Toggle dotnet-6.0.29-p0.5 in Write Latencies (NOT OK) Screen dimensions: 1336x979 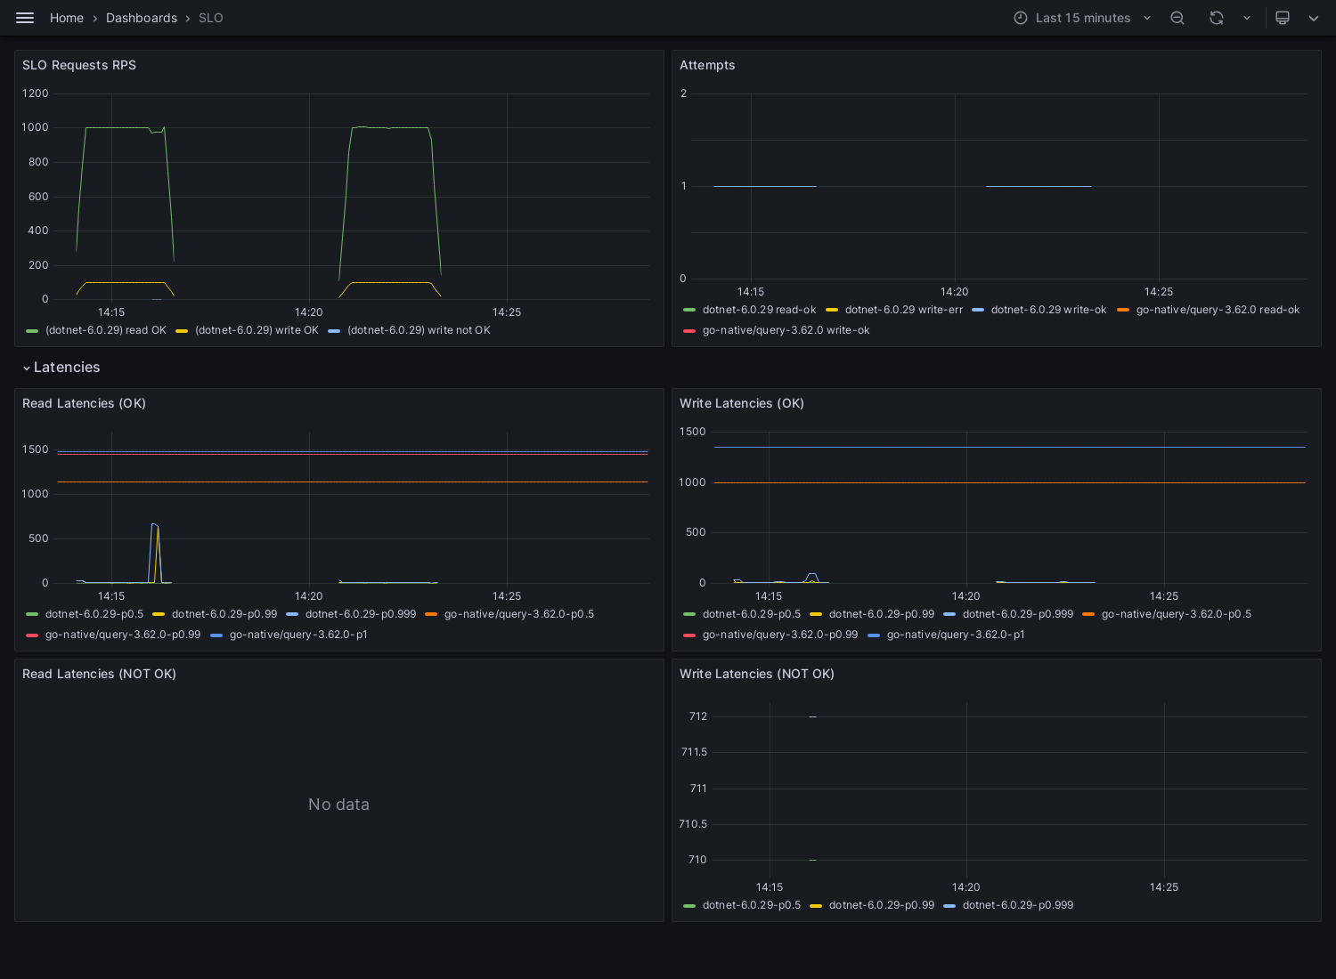752,905
